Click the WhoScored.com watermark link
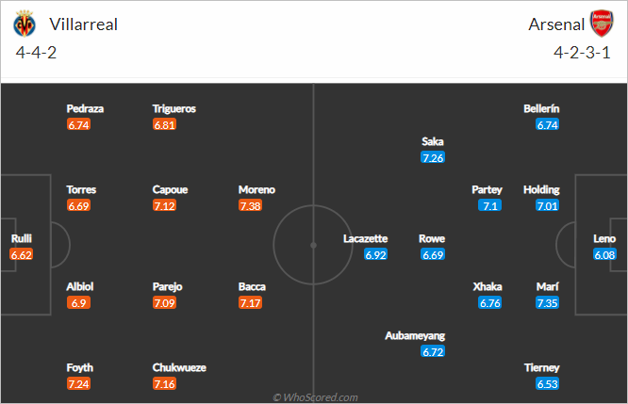This screenshot has height=404, width=628. click(315, 397)
